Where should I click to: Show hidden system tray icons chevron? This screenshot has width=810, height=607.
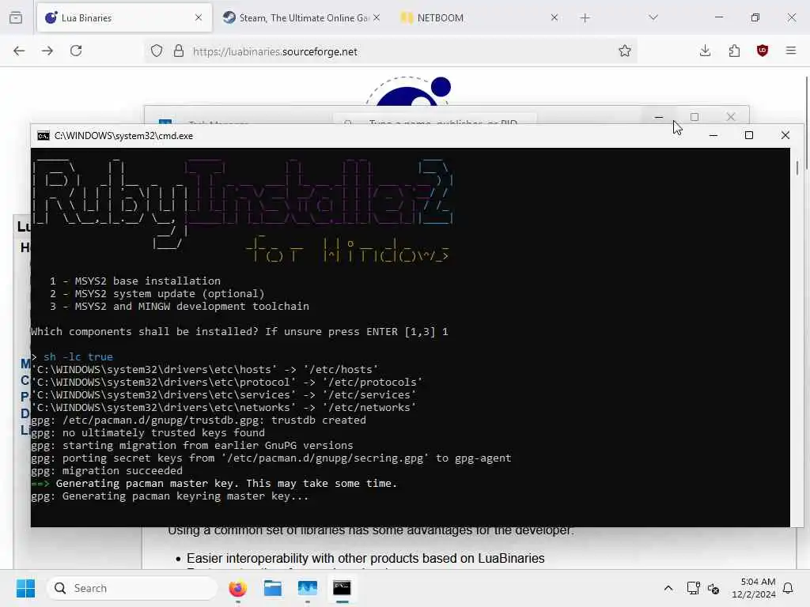[x=668, y=588]
